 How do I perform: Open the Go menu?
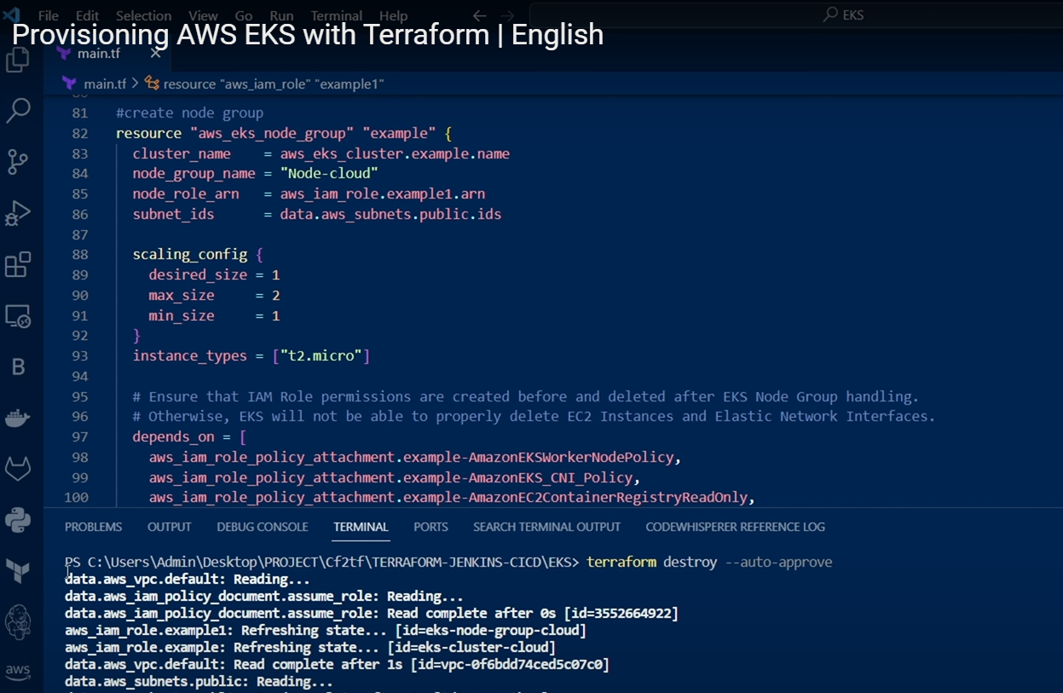(x=244, y=15)
